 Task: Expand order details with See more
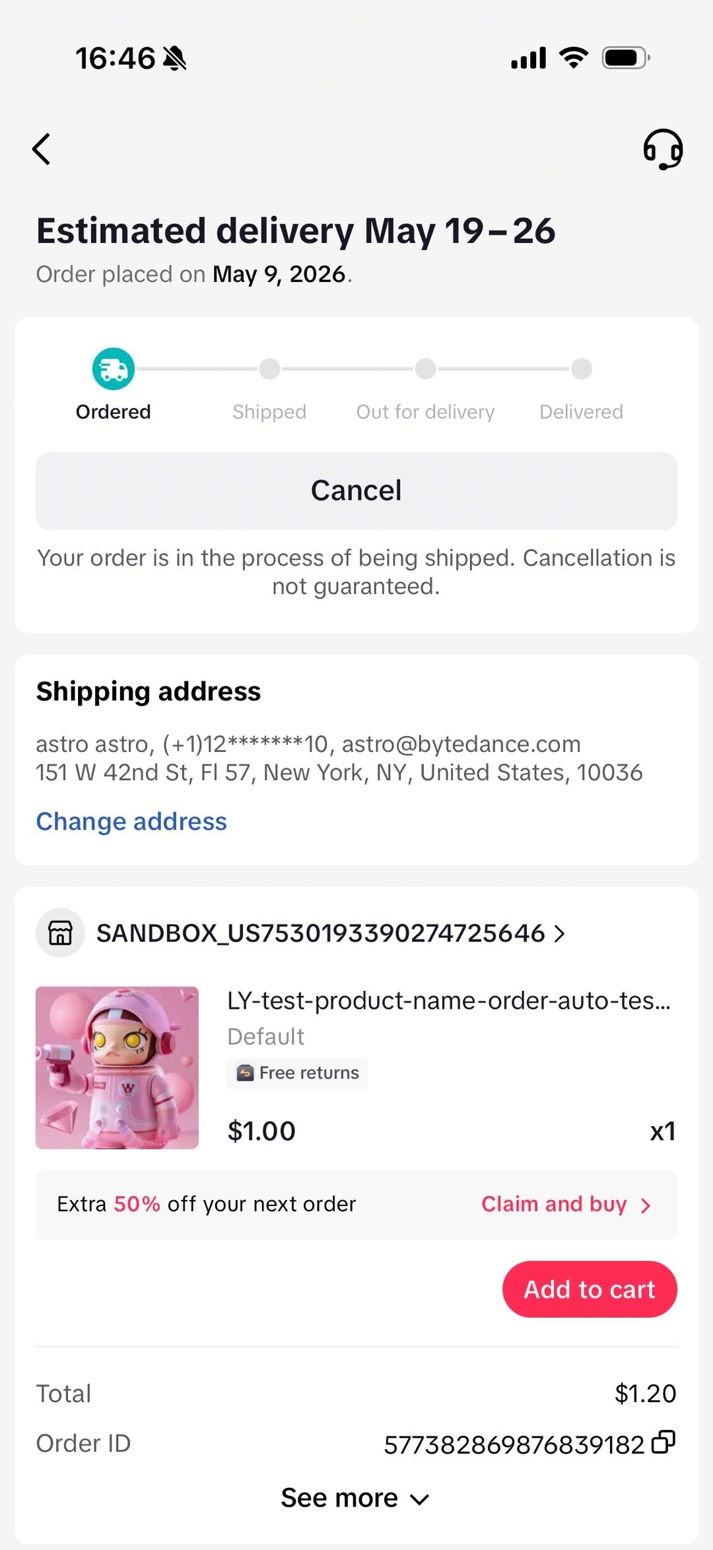(x=355, y=1498)
